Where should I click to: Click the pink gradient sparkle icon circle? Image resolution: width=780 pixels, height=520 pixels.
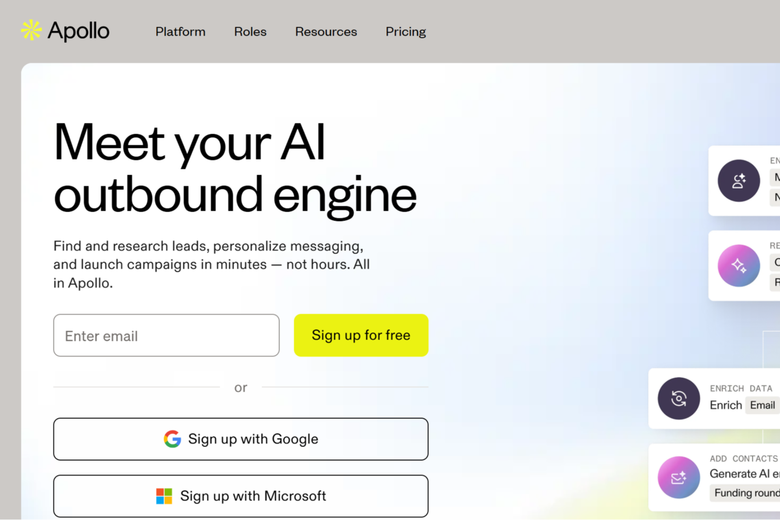point(739,266)
